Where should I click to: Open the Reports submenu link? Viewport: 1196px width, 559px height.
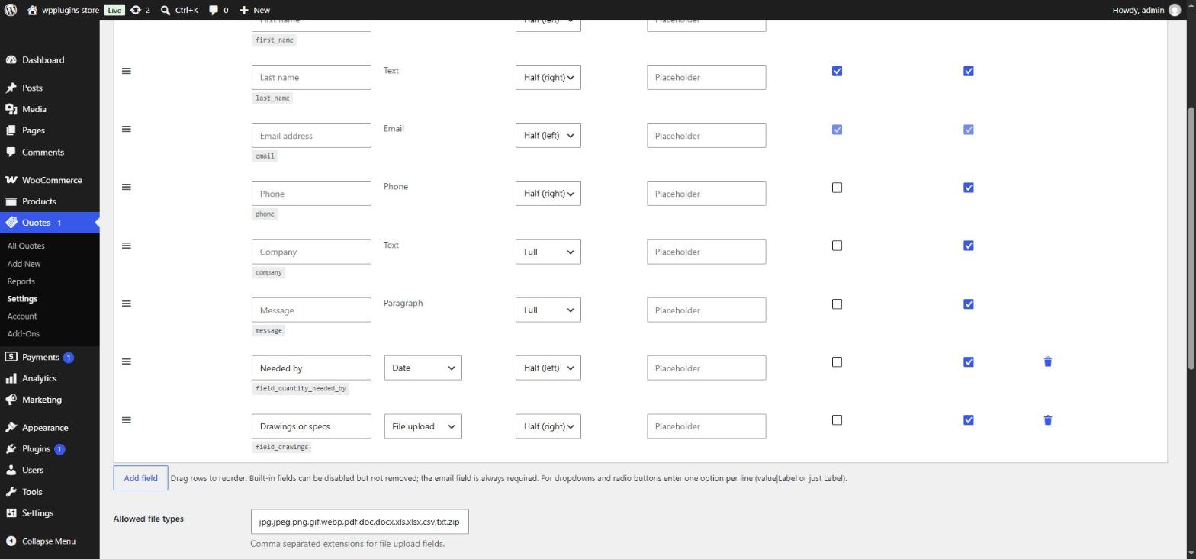pos(21,281)
